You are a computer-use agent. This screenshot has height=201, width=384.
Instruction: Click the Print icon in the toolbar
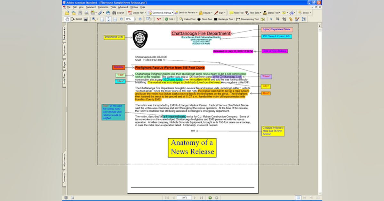(86, 13)
